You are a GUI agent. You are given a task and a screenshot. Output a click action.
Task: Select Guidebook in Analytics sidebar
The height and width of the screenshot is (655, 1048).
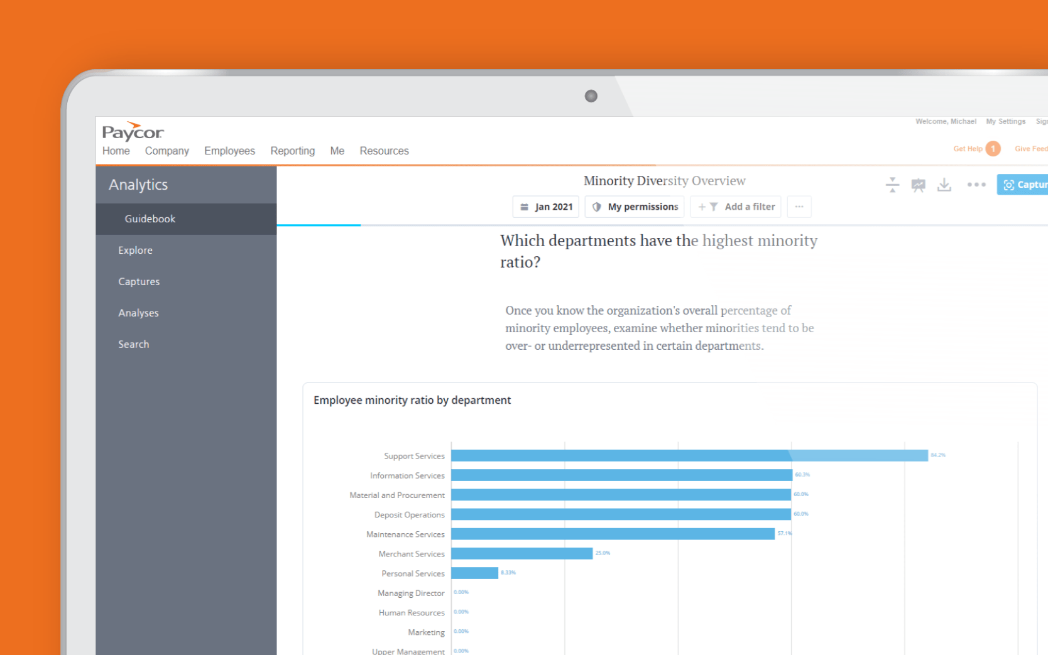(186, 219)
